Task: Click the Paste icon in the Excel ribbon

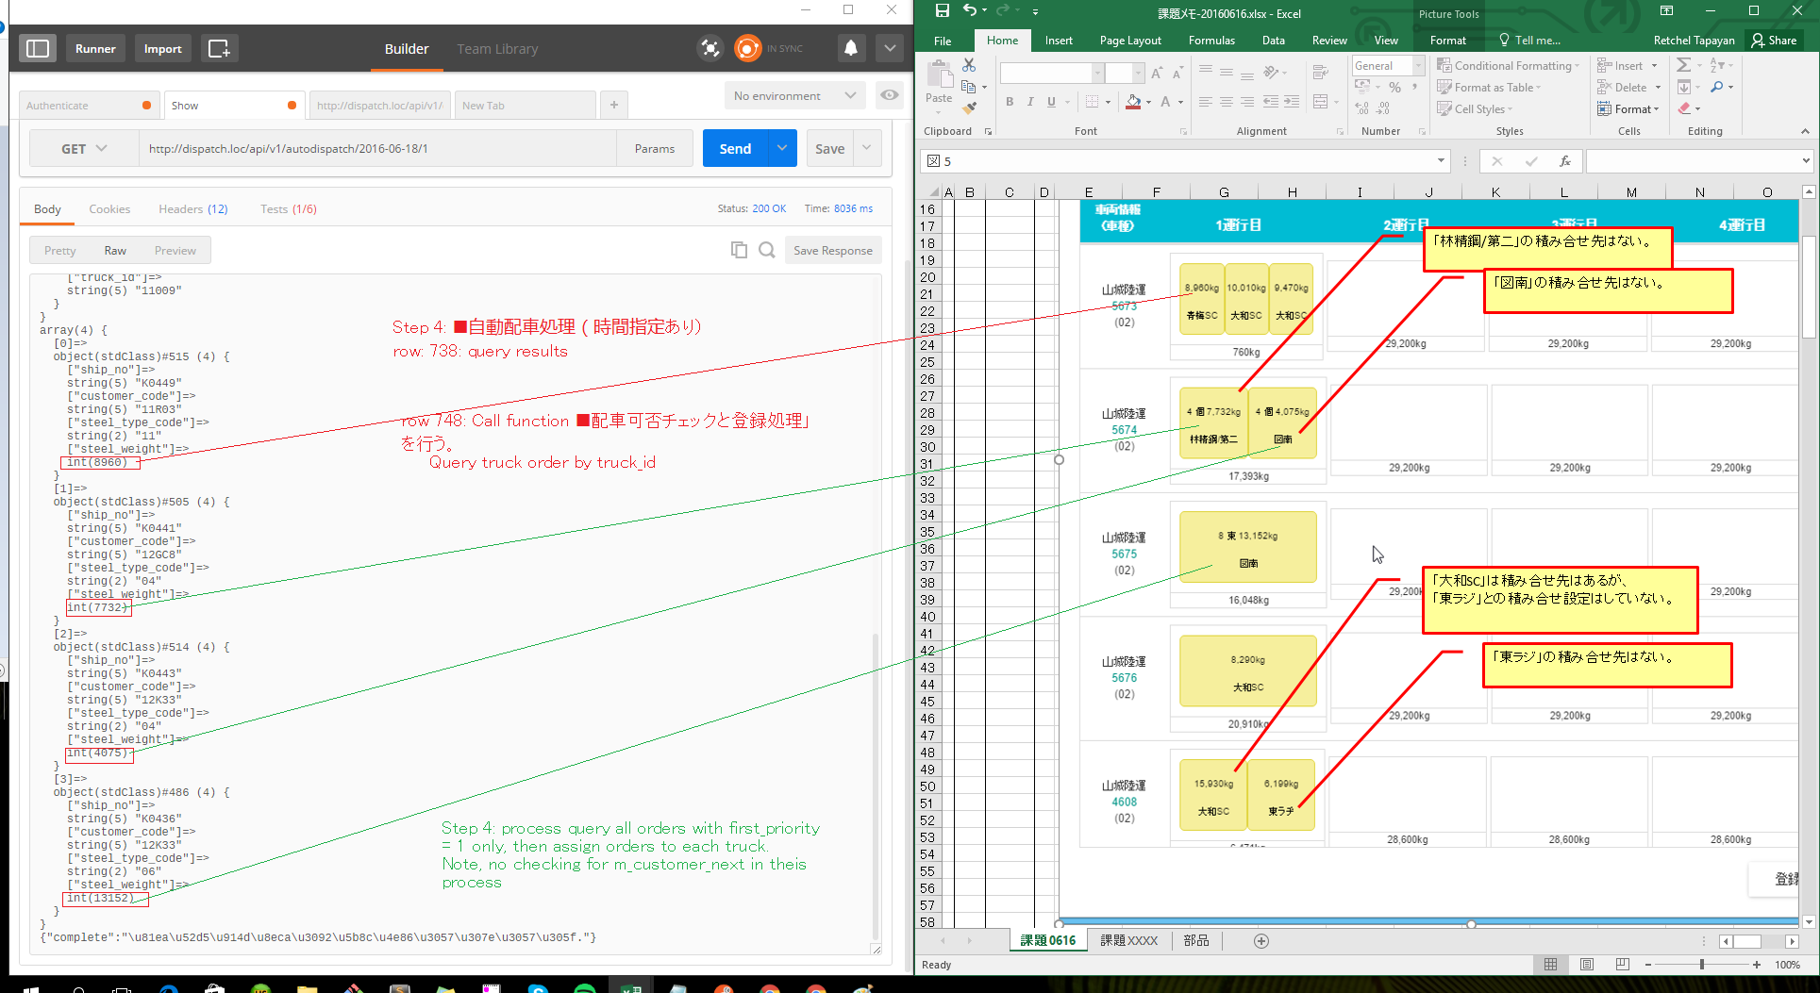Action: tap(939, 76)
